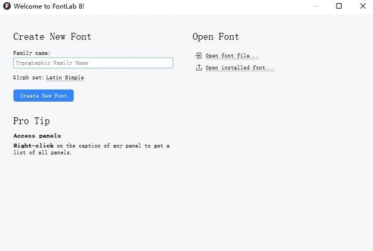Click the open font file arrow icon
Screen dimensions: 373x251
tap(198, 55)
